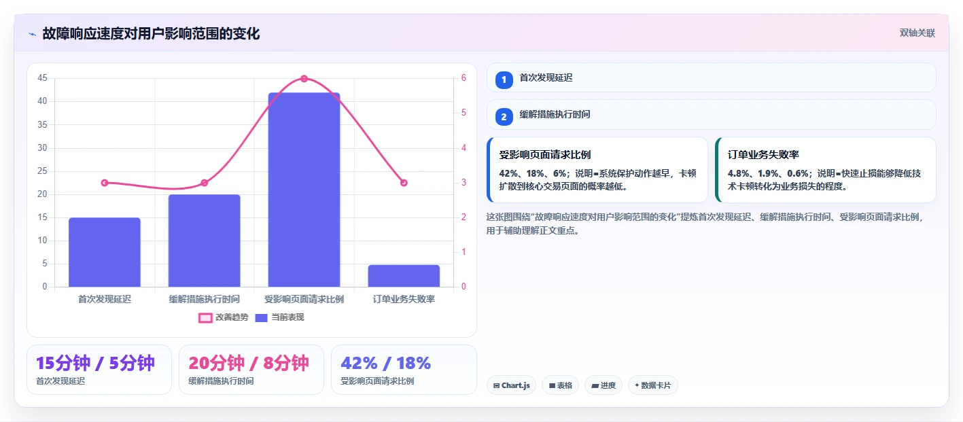This screenshot has width=963, height=422.
Task: Click the 进度 tag
Action: pyautogui.click(x=603, y=385)
